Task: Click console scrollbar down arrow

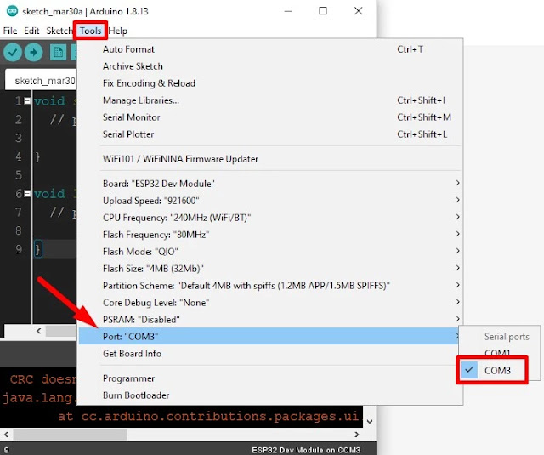Action: click(370, 421)
